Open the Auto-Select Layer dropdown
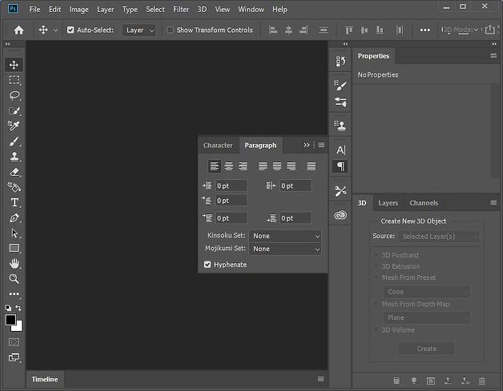The width and height of the screenshot is (503, 391). (x=139, y=30)
